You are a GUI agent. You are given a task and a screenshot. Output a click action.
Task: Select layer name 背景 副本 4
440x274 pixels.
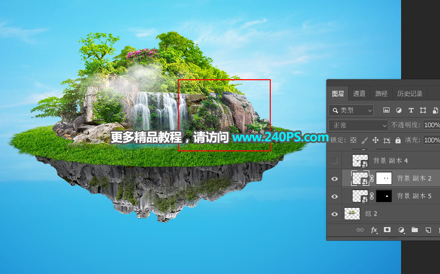coord(390,161)
